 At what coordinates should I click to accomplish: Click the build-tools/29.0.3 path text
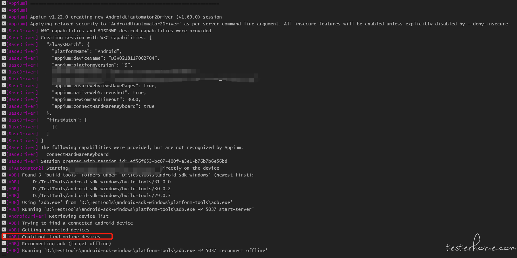coord(102,196)
